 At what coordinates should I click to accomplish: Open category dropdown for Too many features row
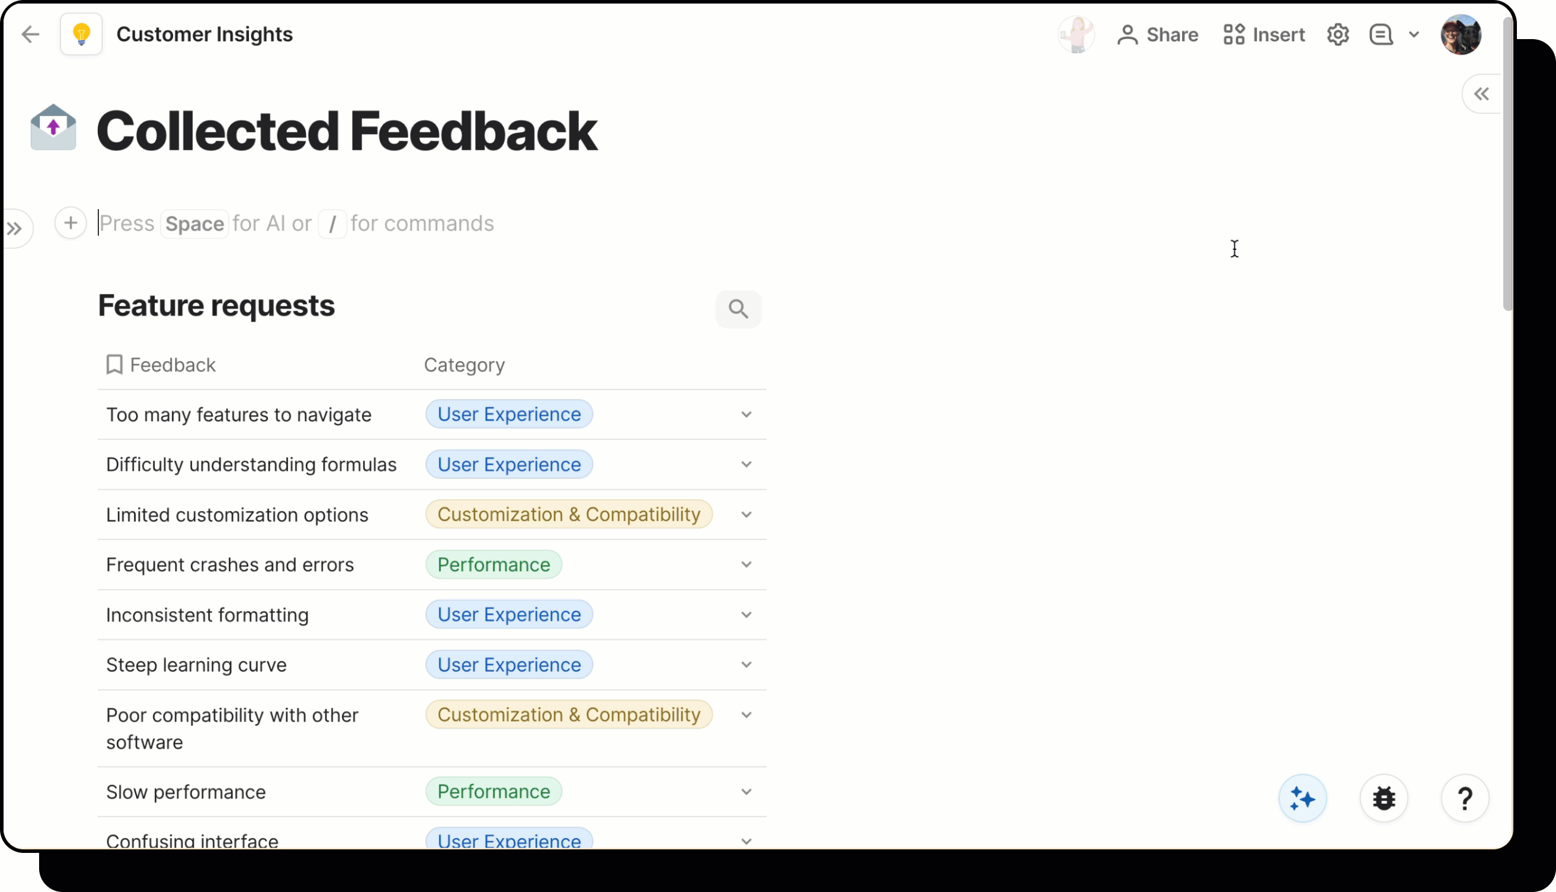(747, 414)
